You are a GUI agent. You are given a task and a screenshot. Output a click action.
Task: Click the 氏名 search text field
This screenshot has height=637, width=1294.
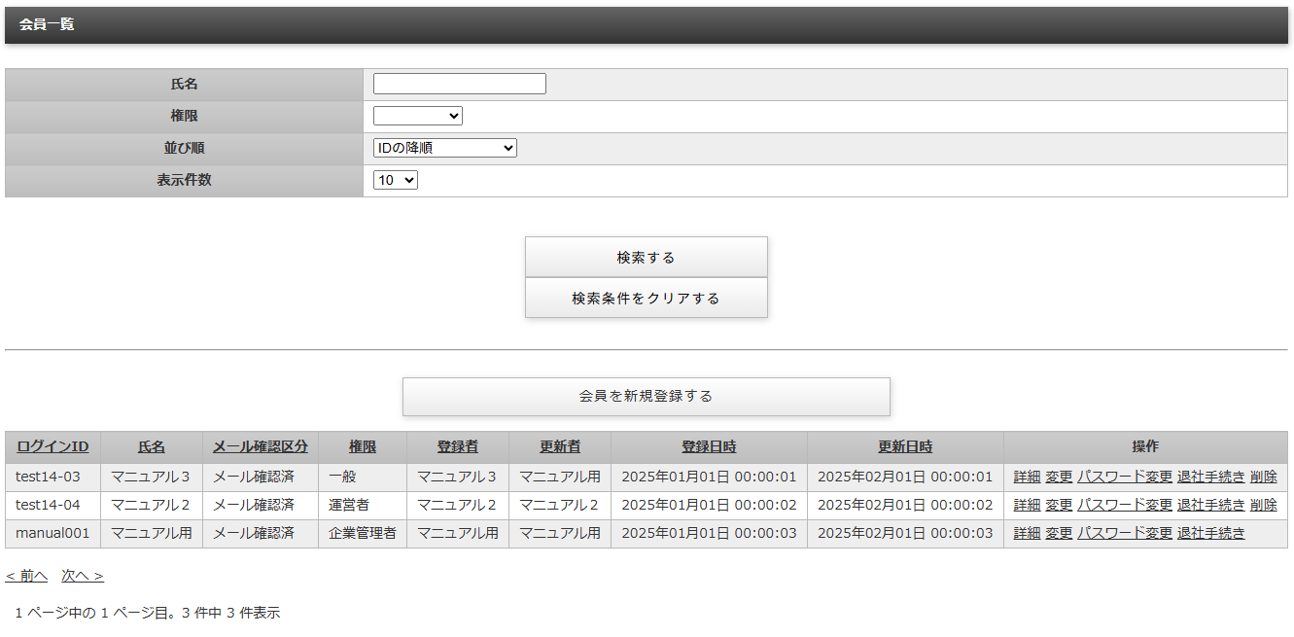coord(459,85)
